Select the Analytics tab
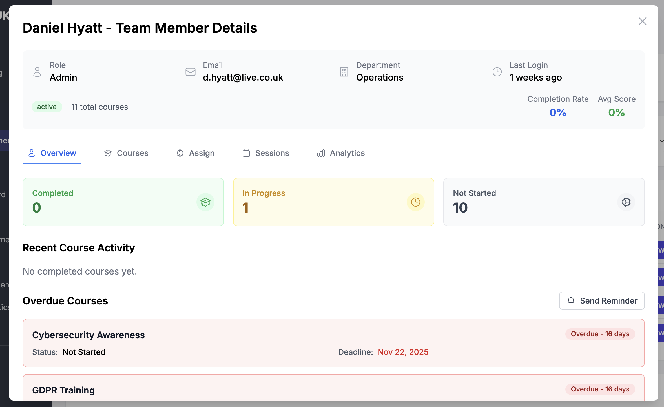The image size is (664, 407). (347, 153)
